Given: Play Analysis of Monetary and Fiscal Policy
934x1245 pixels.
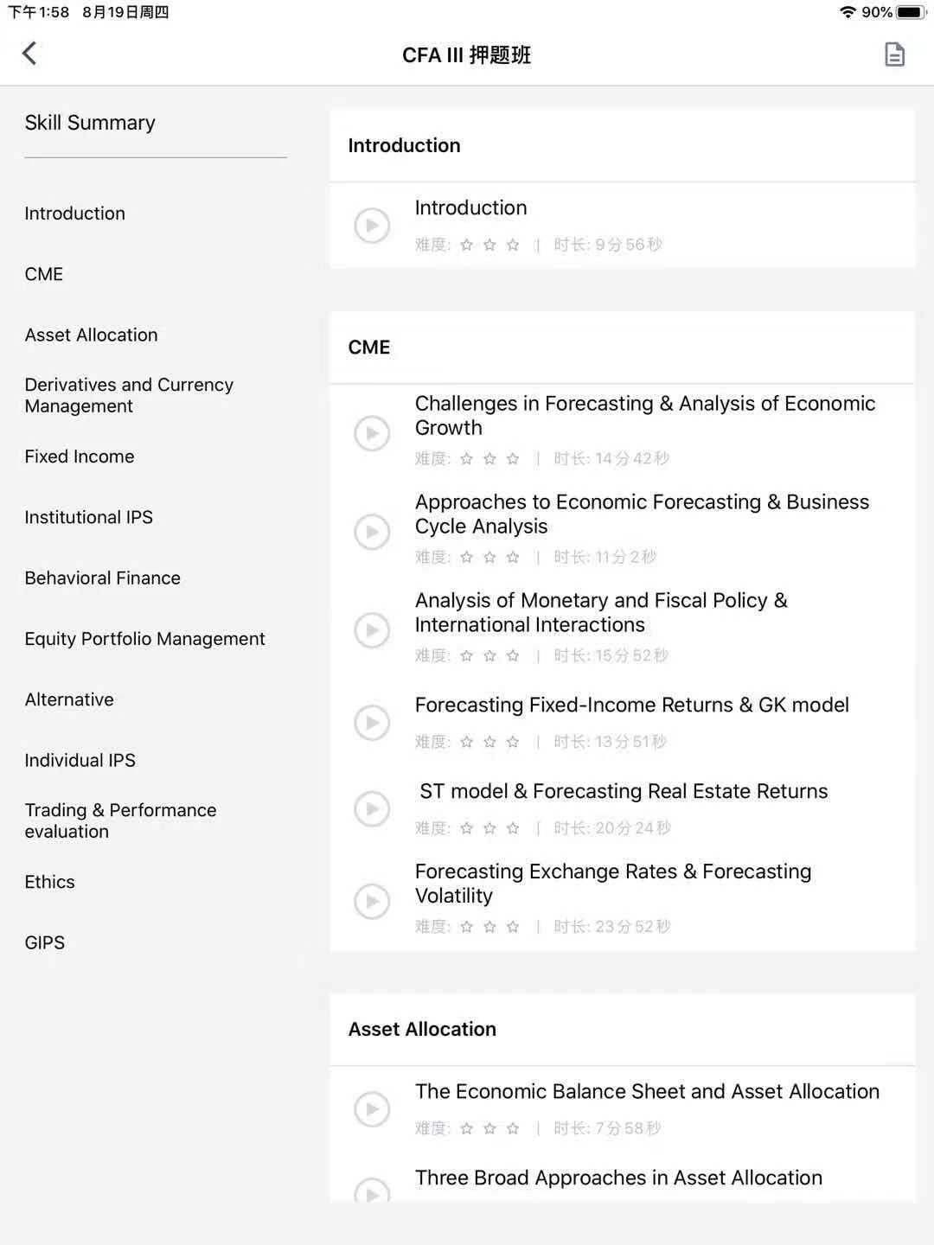Looking at the screenshot, I should point(372,630).
